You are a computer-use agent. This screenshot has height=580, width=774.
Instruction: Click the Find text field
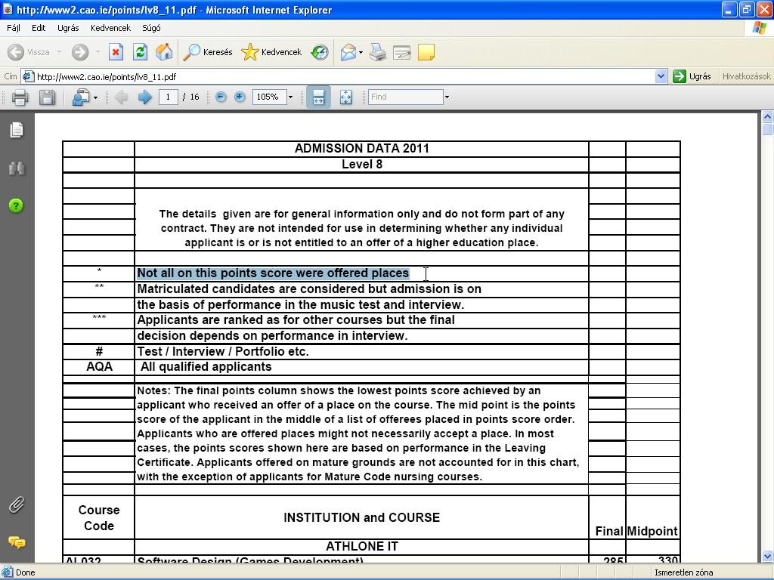pyautogui.click(x=406, y=97)
